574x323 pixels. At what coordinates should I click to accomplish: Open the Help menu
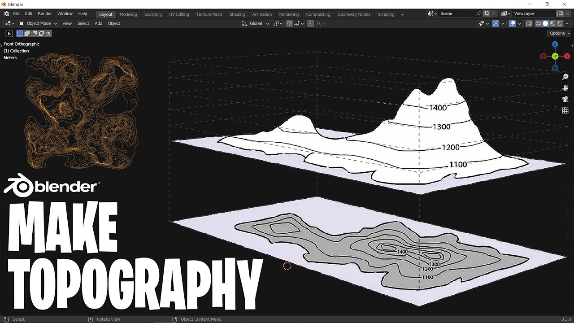click(83, 14)
